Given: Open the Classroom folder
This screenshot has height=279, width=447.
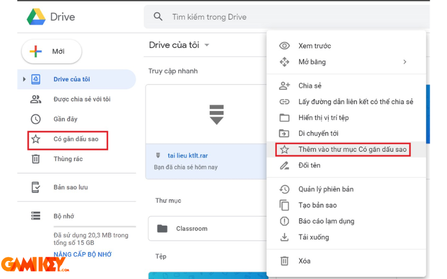Looking at the screenshot, I should pos(207,228).
